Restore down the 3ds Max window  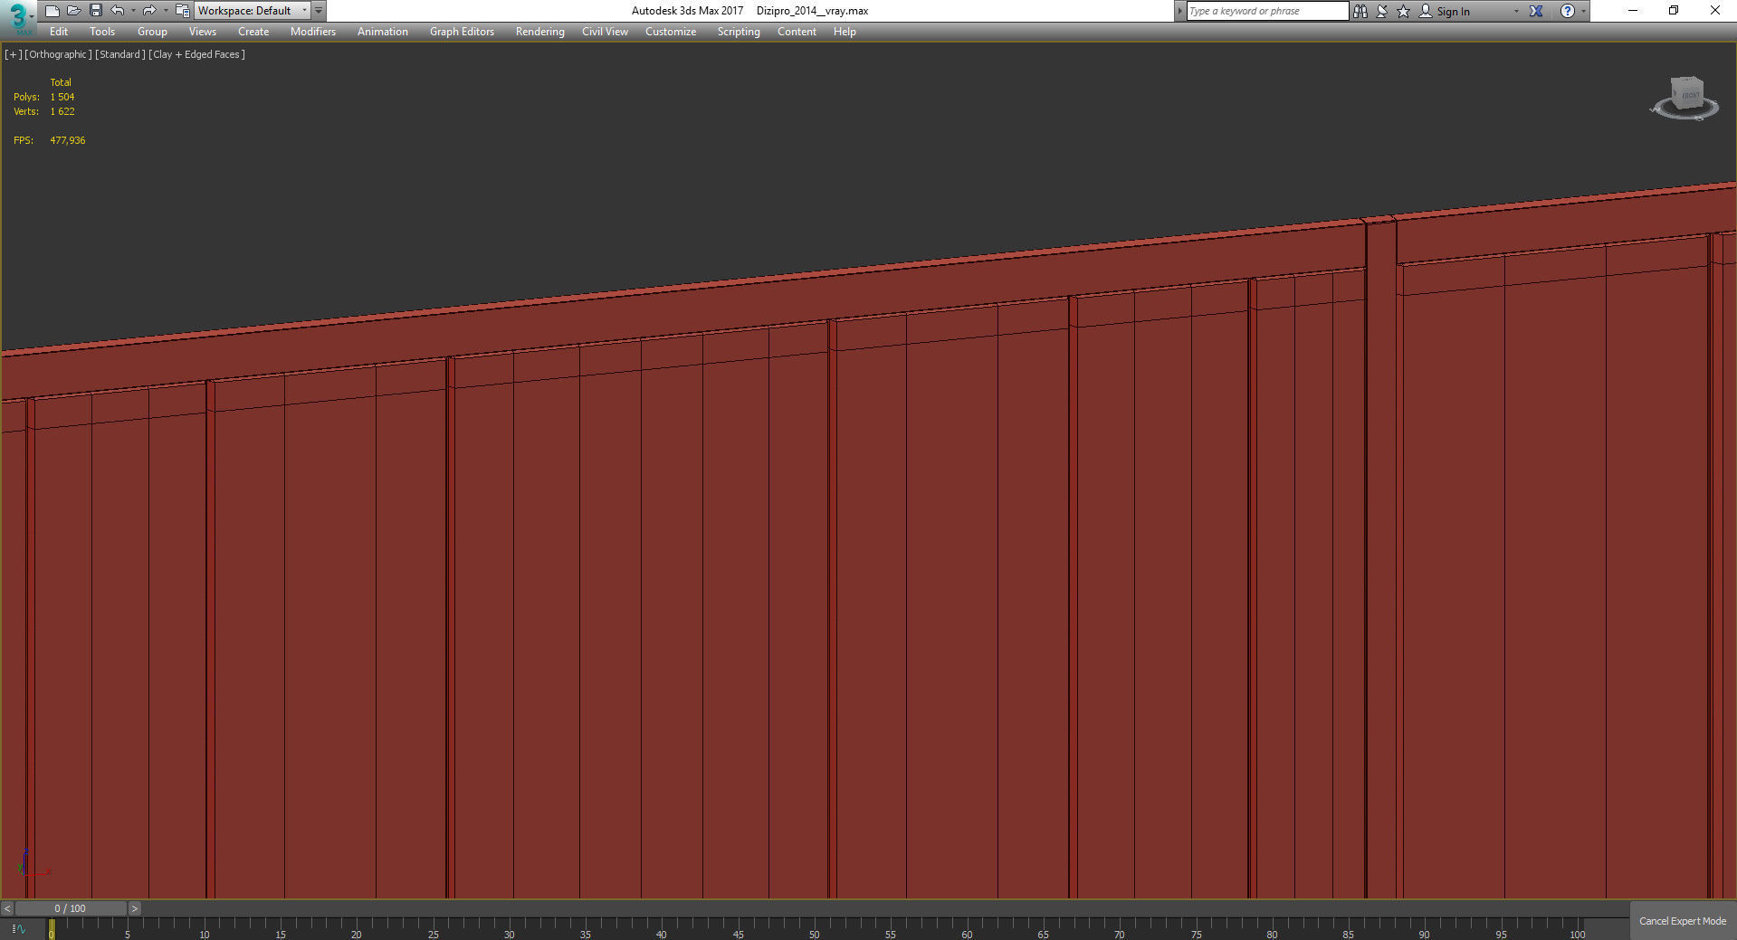[x=1674, y=11]
